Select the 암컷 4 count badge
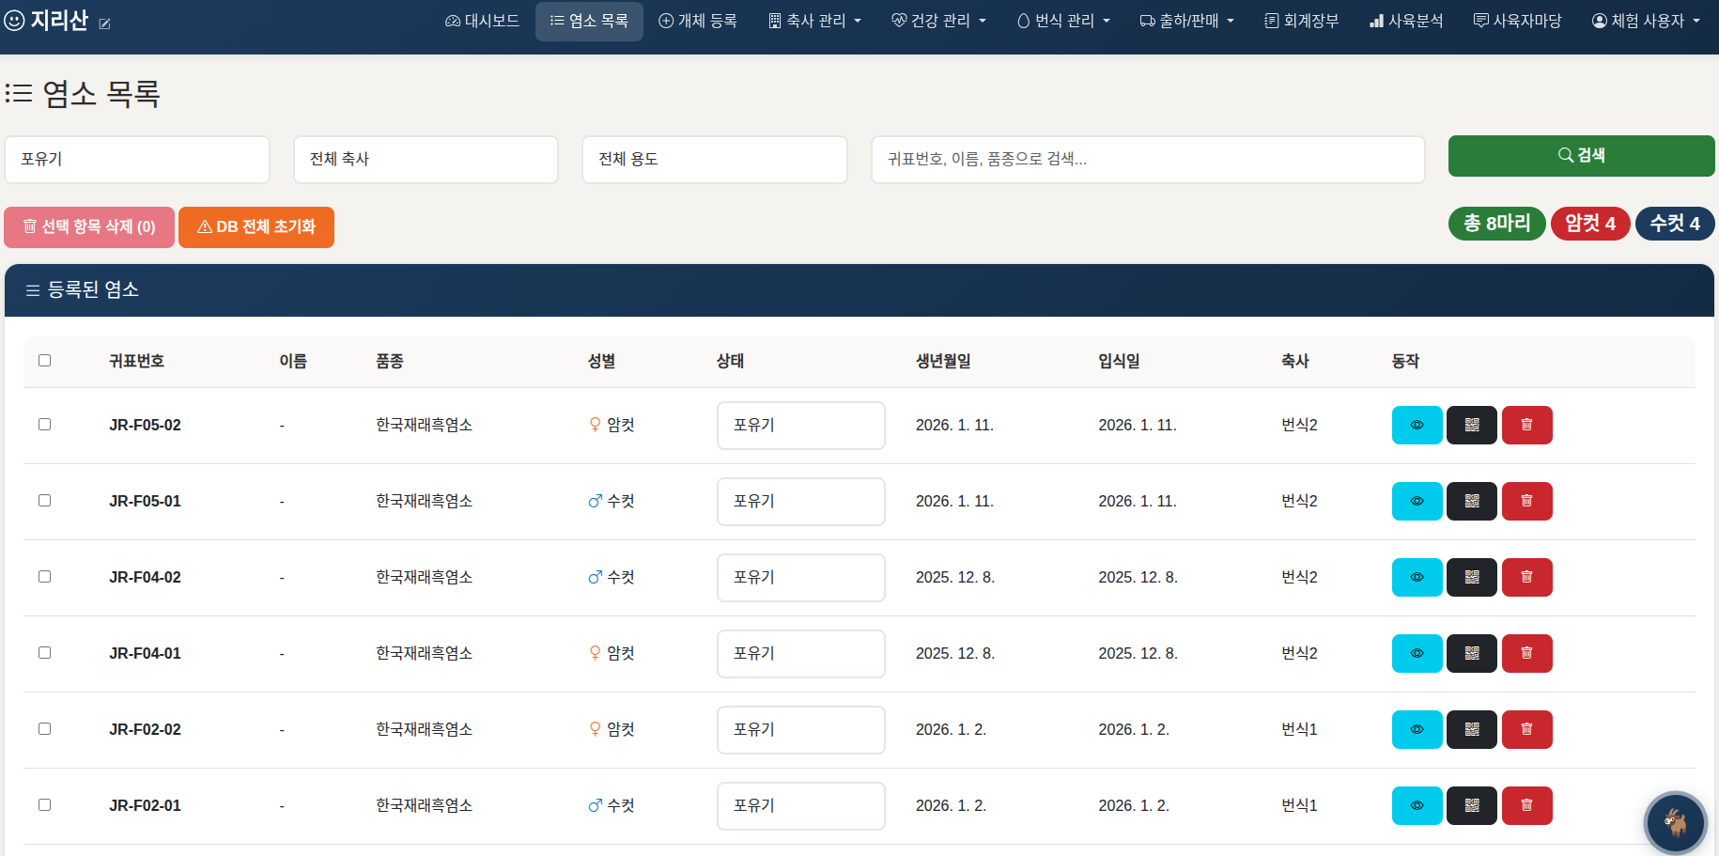Screen dimensions: 1719x856 click(1589, 224)
